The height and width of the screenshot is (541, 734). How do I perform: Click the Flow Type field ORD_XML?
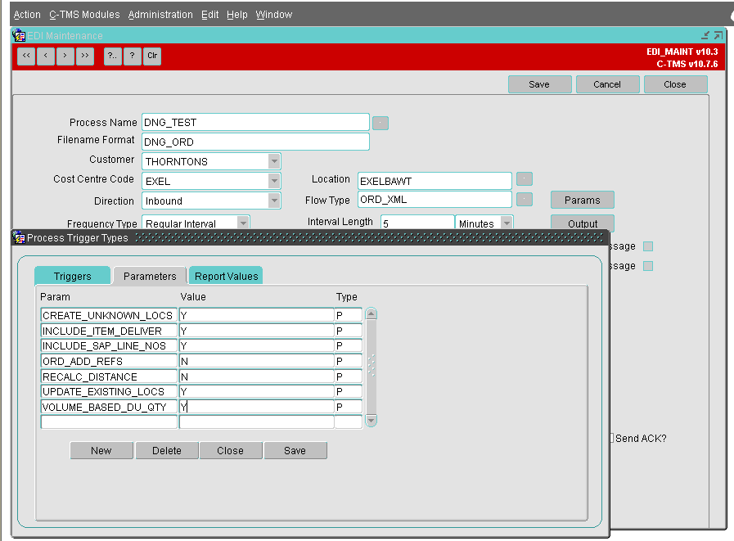pyautogui.click(x=435, y=199)
